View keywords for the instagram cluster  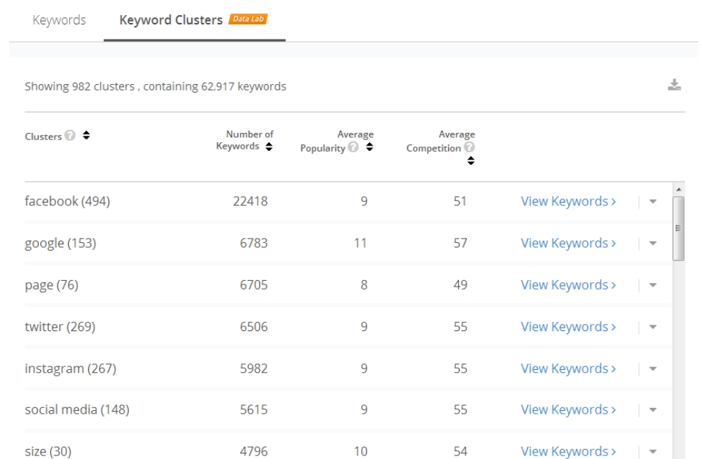pyautogui.click(x=568, y=368)
